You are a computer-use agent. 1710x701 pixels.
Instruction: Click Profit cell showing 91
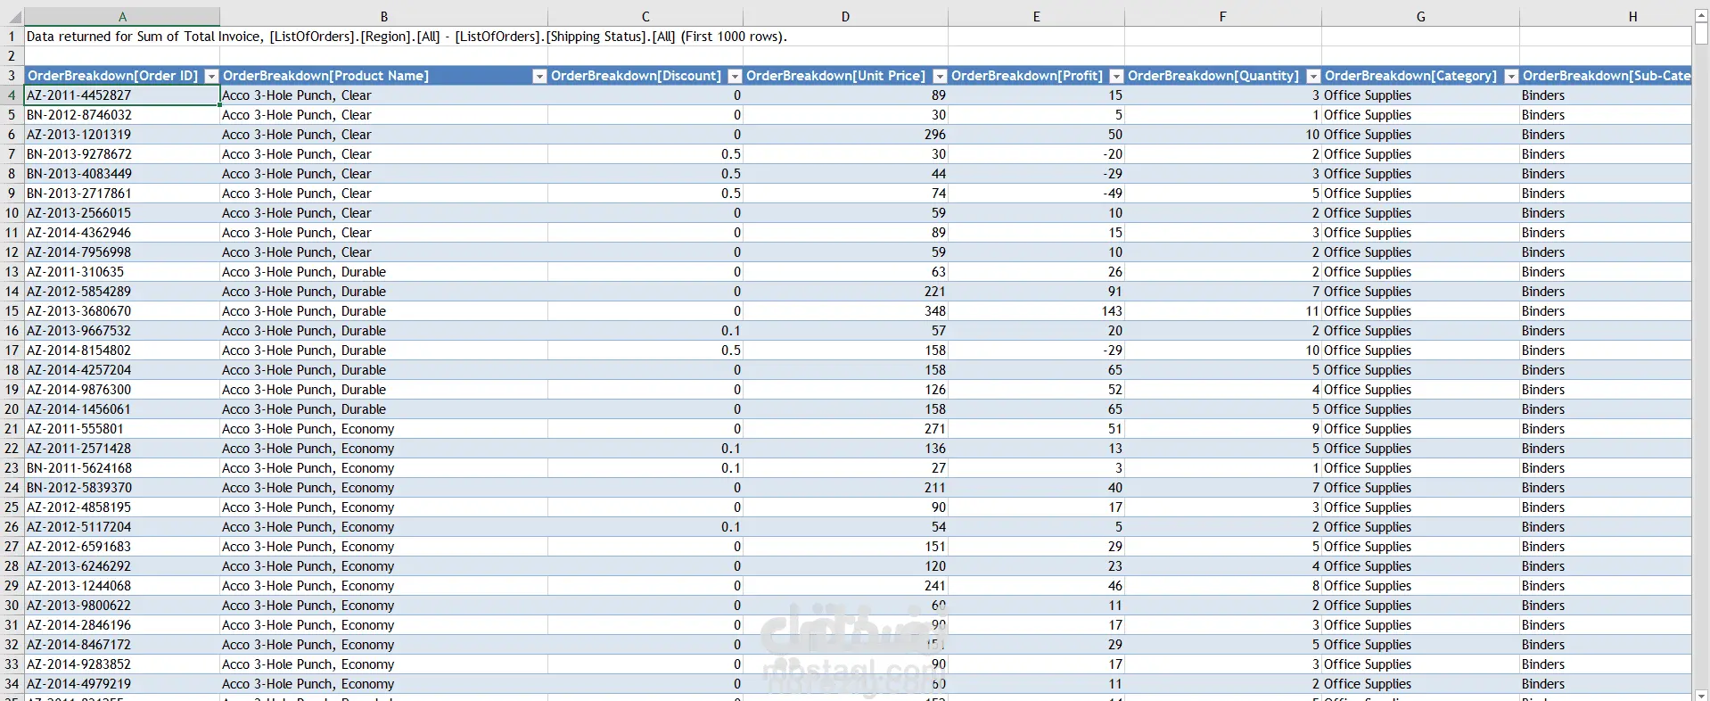[x=1036, y=292]
